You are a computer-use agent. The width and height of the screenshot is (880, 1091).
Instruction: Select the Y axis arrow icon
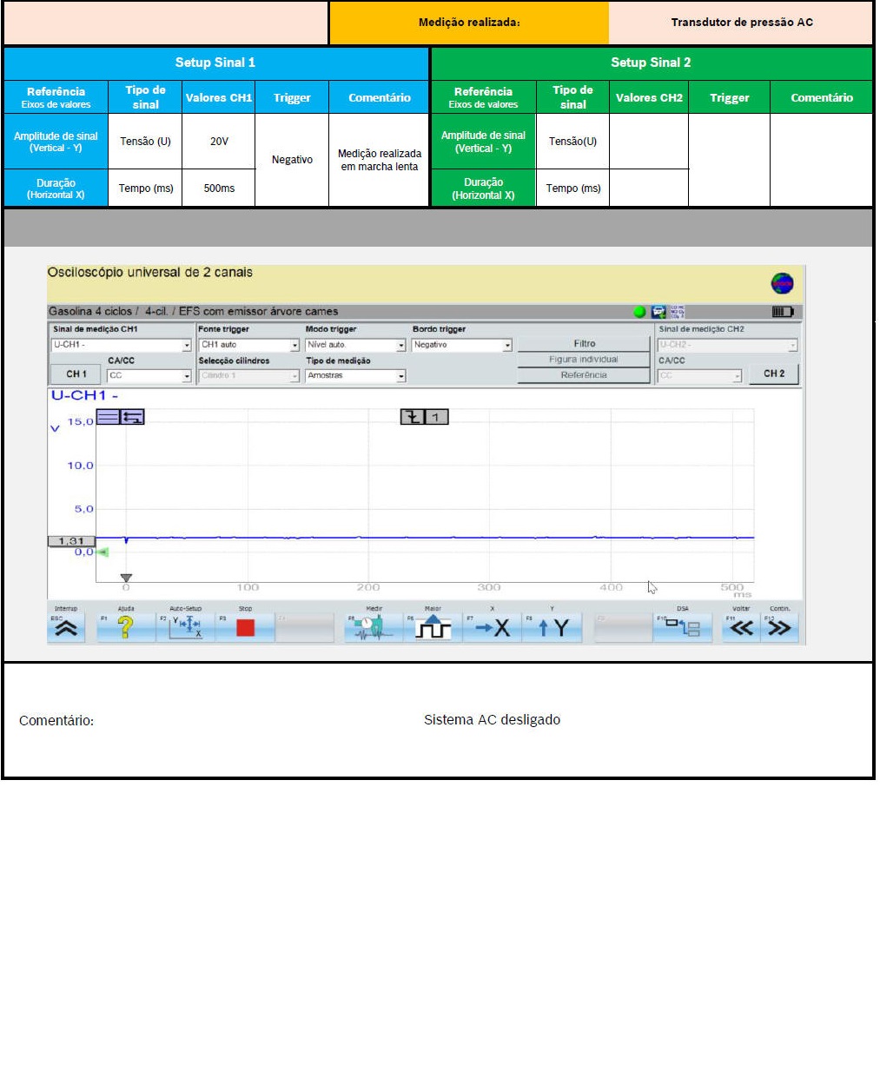point(552,628)
